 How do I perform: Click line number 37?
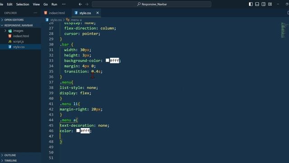(51, 82)
